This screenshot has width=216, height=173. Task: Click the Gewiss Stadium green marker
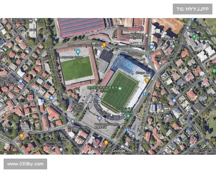click(x=120, y=89)
